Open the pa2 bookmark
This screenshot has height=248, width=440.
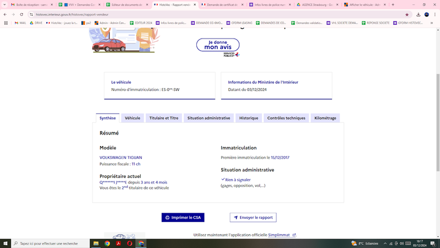coord(86,23)
